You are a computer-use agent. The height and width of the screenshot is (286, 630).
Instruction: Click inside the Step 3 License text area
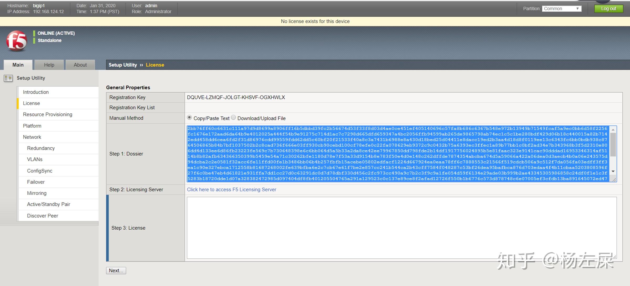click(x=402, y=228)
